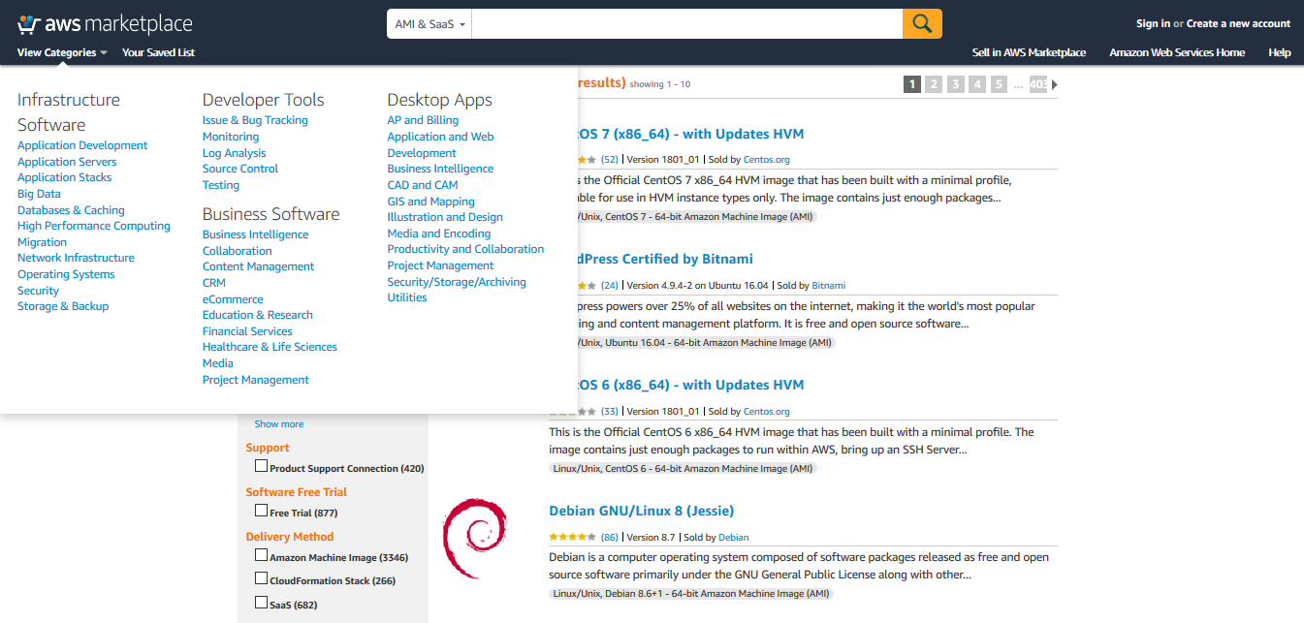Image resolution: width=1304 pixels, height=623 pixels.
Task: Click the orange search magnifier button
Action: tap(922, 23)
